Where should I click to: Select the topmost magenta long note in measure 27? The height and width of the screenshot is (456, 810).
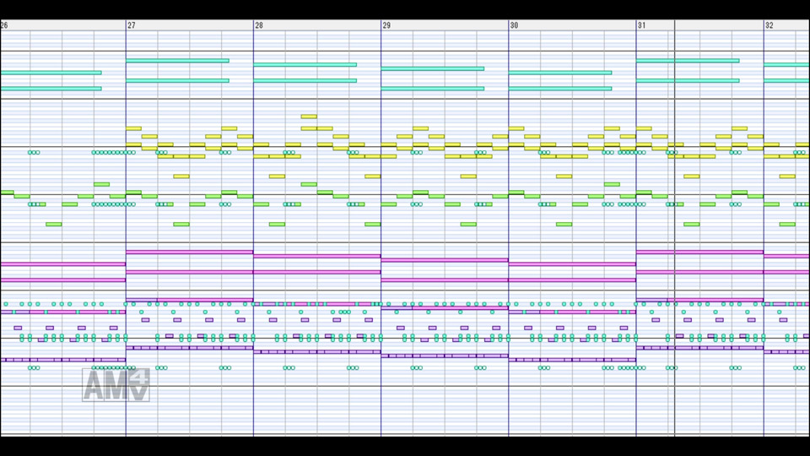(x=190, y=252)
